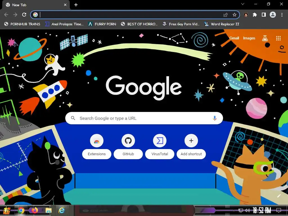
Task: Start voice search with the microphone
Action: (x=215, y=118)
